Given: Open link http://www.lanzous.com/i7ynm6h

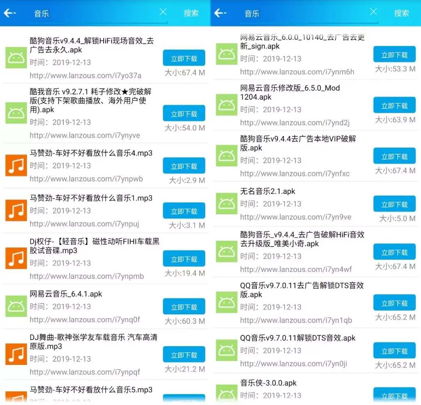Looking at the screenshot, I should tap(297, 72).
